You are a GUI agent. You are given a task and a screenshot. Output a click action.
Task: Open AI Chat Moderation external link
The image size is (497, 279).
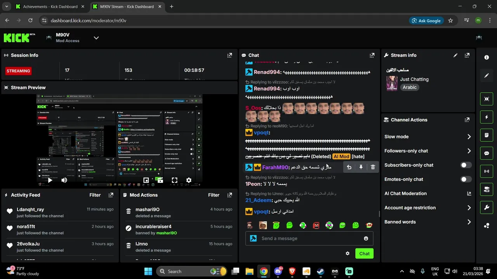[469, 193]
